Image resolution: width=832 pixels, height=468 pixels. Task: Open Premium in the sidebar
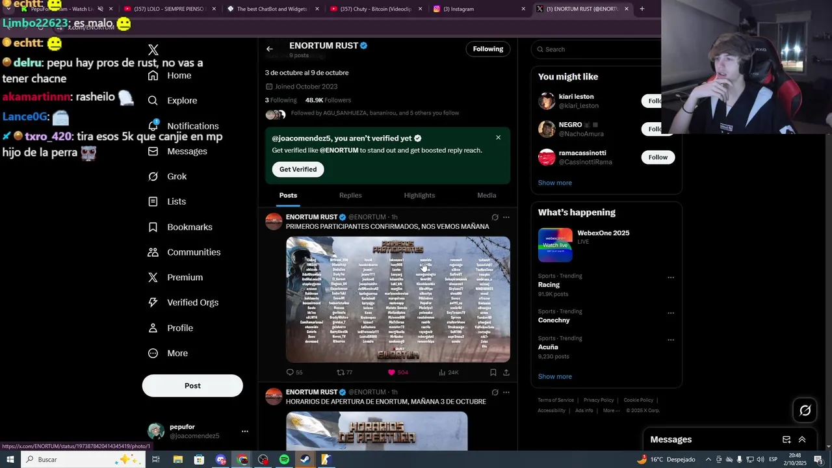[x=175, y=277]
